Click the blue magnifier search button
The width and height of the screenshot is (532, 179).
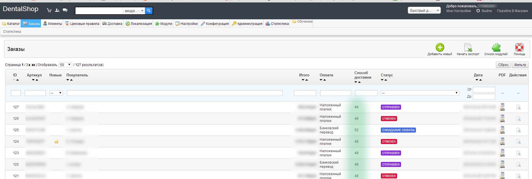[x=149, y=11]
